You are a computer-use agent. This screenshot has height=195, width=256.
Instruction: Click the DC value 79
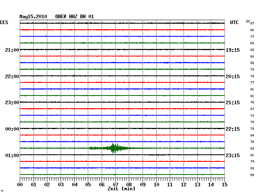(x=252, y=161)
